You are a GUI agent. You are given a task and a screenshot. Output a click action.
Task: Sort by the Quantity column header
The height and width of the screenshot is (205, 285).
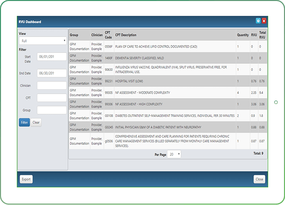pyautogui.click(x=243, y=35)
